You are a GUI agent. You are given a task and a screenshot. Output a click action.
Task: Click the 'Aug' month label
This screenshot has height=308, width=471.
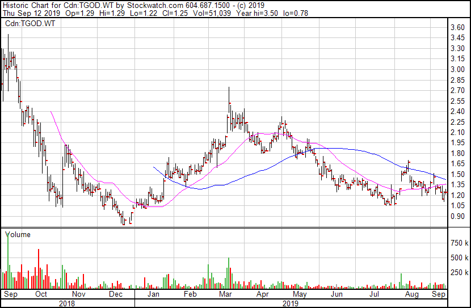[412, 294]
